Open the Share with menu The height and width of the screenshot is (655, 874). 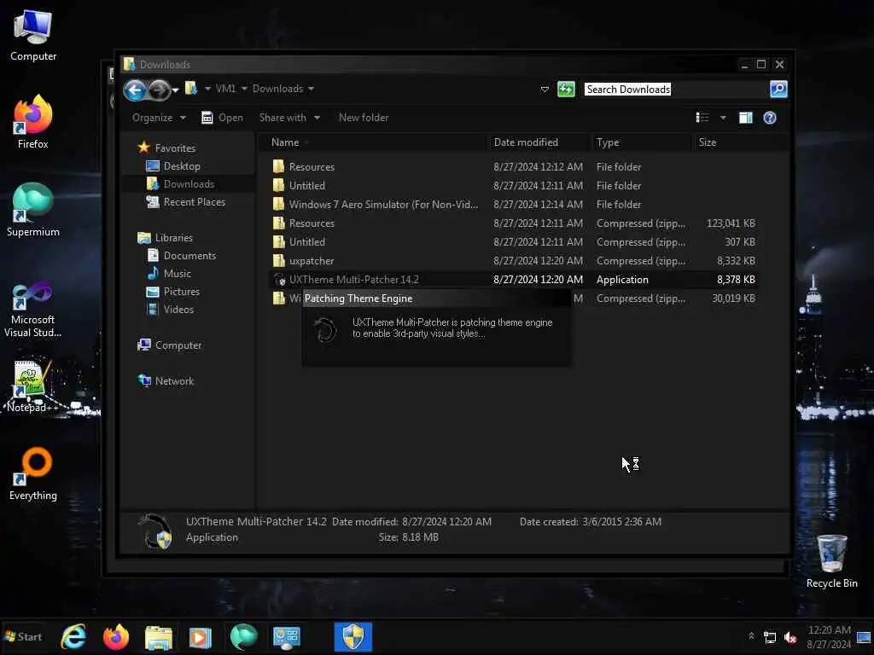(x=289, y=118)
